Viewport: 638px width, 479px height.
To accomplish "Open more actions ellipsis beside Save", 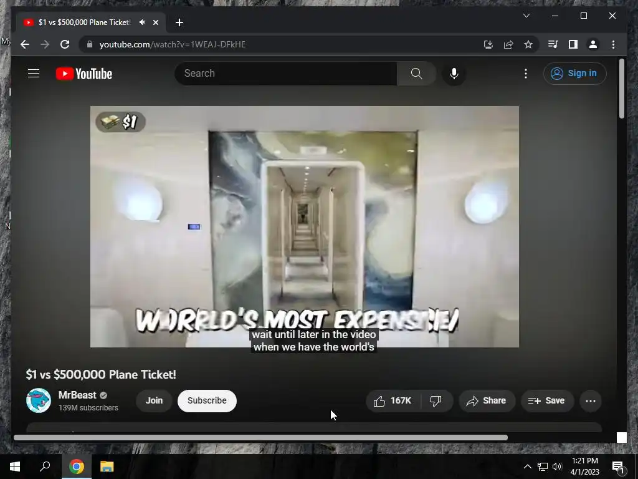I will click(x=591, y=401).
